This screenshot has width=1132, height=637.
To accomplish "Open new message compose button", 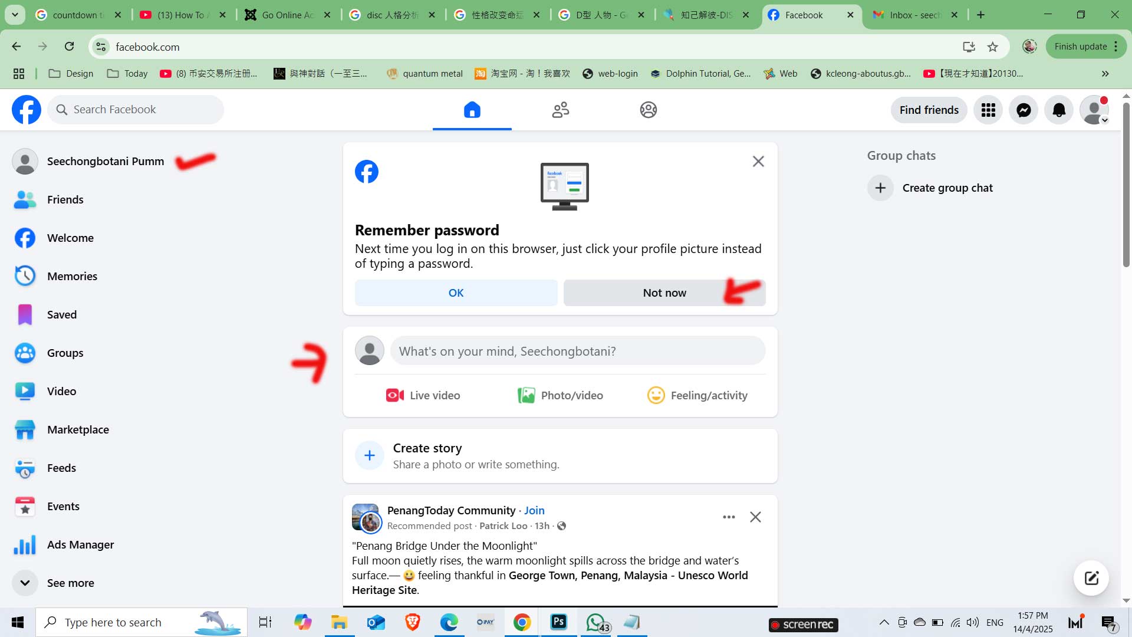I will tap(1091, 578).
